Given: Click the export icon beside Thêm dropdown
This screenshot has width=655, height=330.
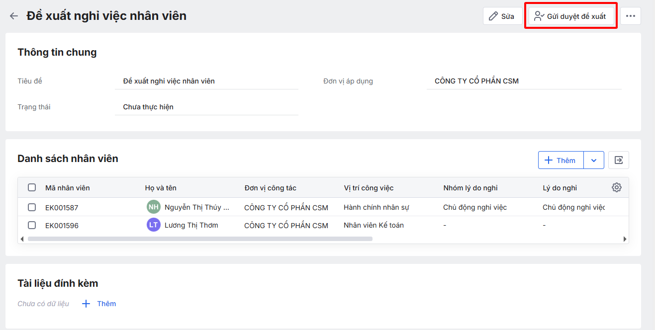Looking at the screenshot, I should (x=618, y=160).
